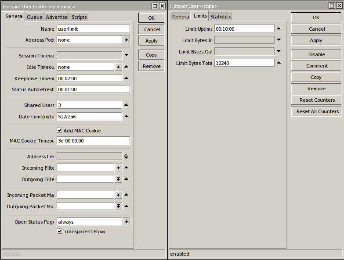Maximize the Hotspot User Profile window
Viewport: 344px width, 260px height.
pos(155,6)
